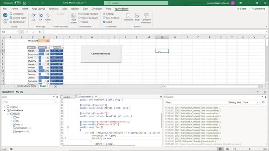Click the Close IDE icon
Image resolution: width=269 pixels, height=151 pixels.
click(x=5, y=15)
